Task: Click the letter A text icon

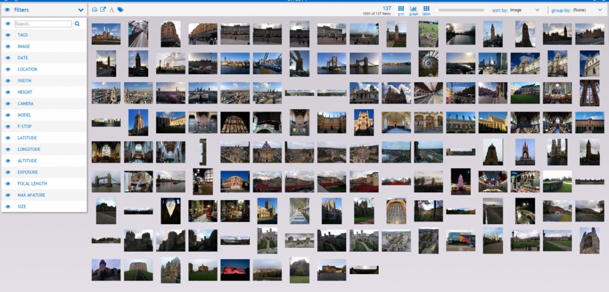Action: [x=111, y=10]
